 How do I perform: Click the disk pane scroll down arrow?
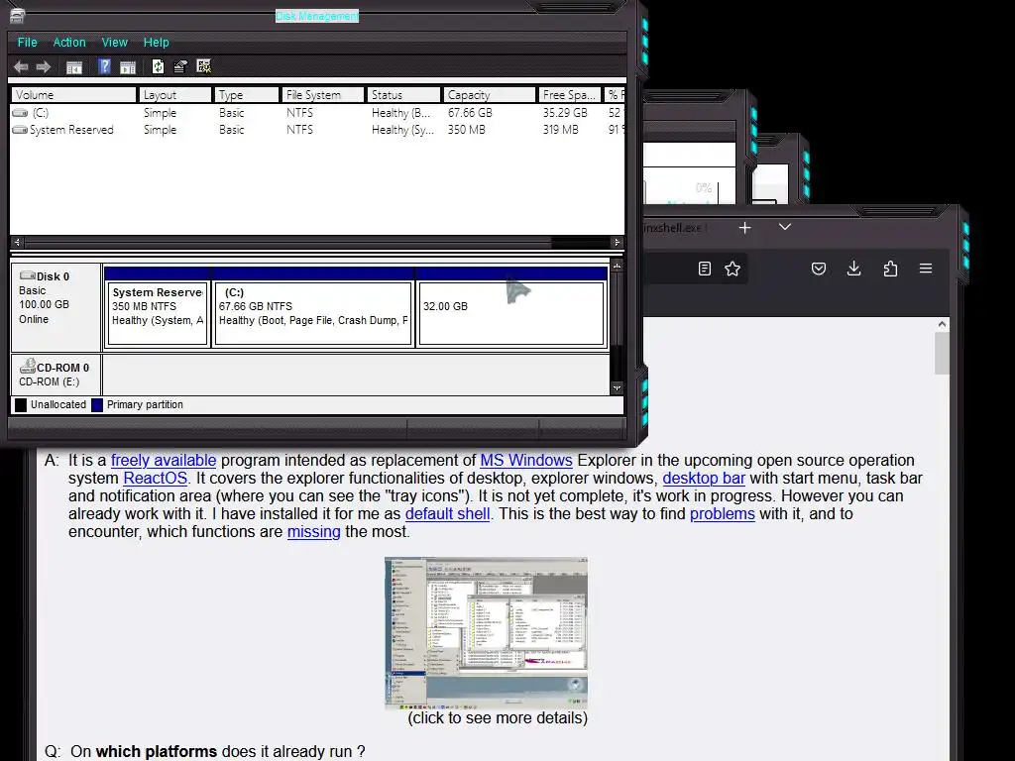click(617, 388)
